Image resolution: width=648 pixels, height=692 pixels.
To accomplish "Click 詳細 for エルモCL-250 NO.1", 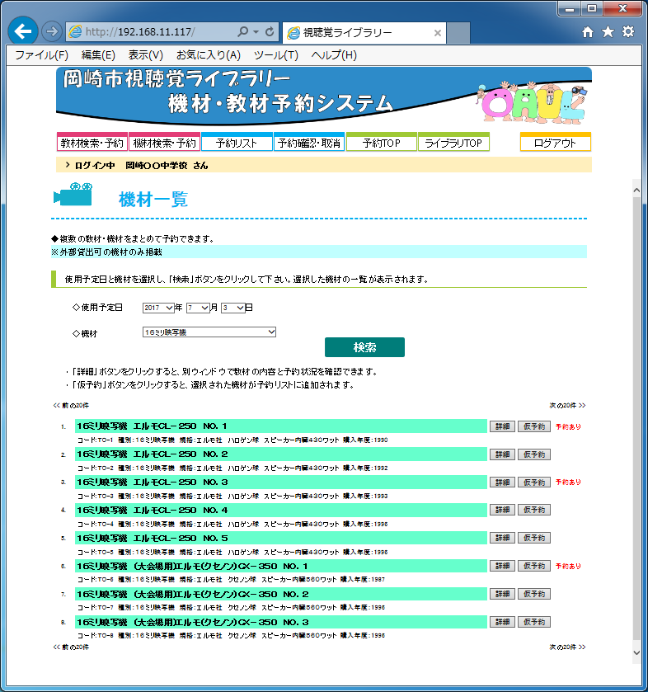I will (500, 426).
